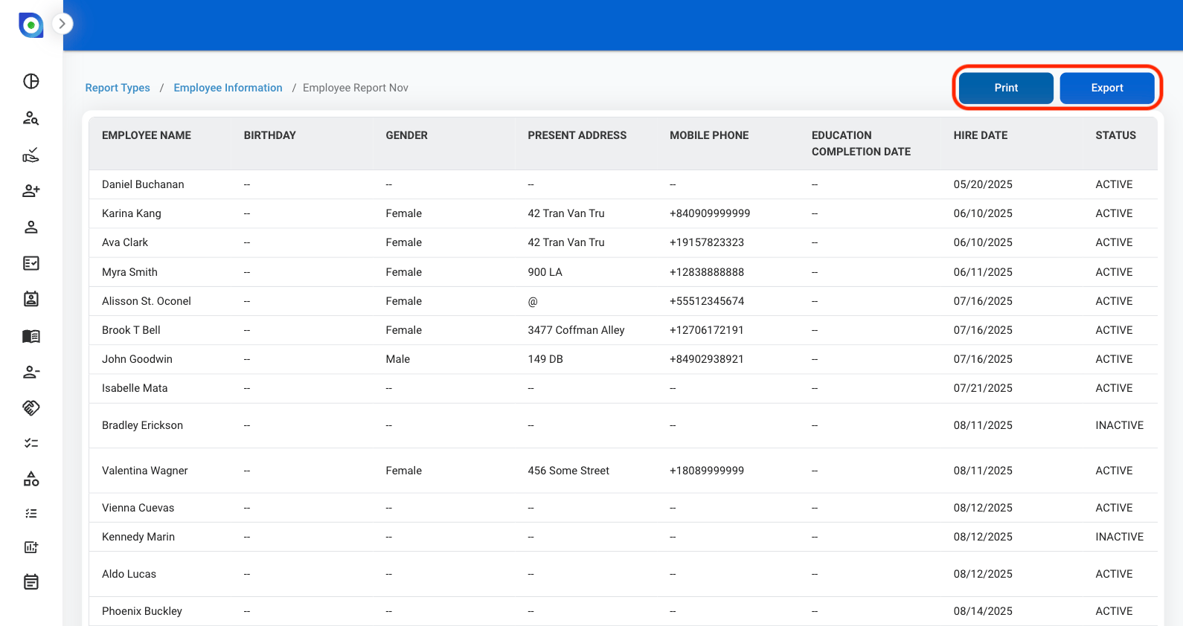1183x626 pixels.
Task: Click the Export button
Action: click(1107, 88)
